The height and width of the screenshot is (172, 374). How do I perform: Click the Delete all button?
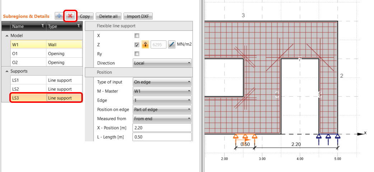tap(108, 16)
